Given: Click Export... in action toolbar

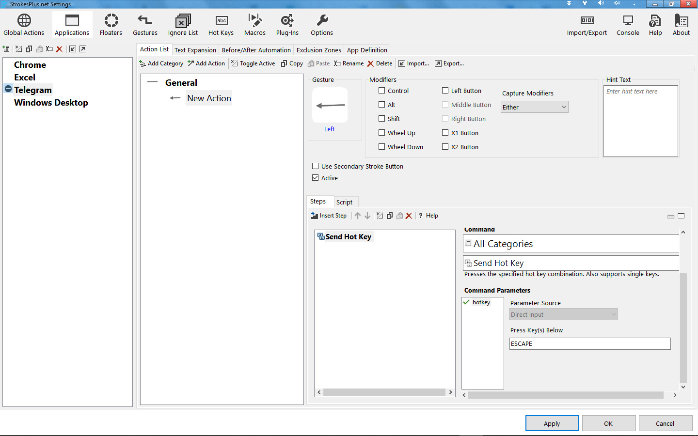Looking at the screenshot, I should [450, 63].
